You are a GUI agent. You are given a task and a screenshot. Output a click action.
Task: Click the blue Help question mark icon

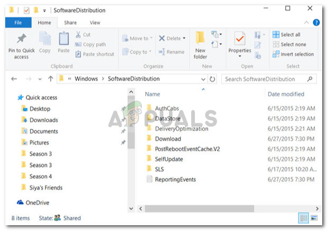[316, 22]
